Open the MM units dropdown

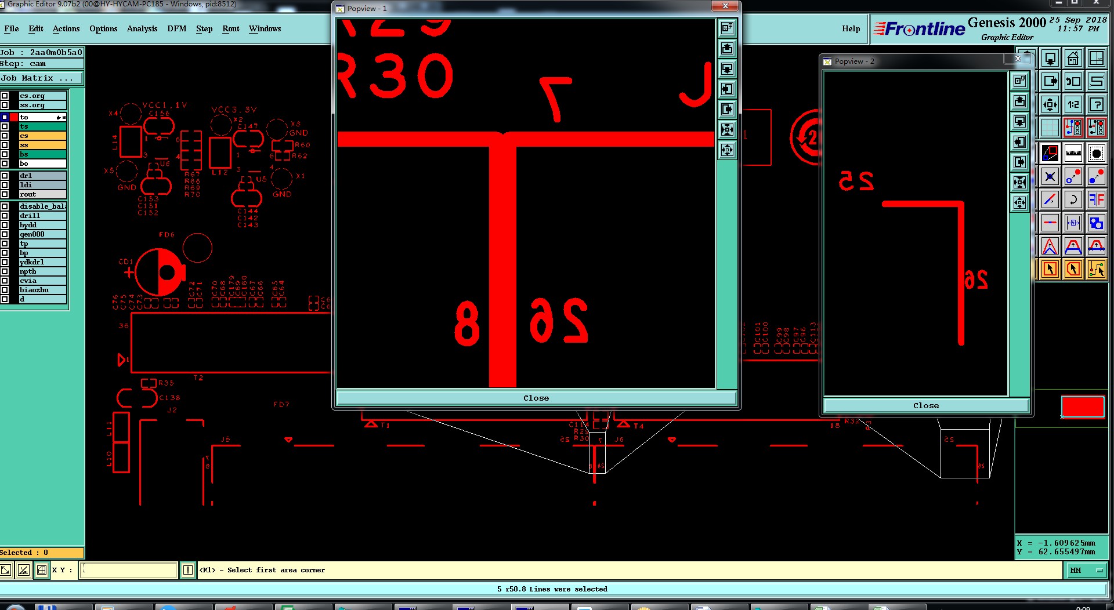click(x=1086, y=571)
